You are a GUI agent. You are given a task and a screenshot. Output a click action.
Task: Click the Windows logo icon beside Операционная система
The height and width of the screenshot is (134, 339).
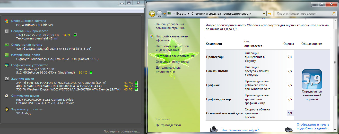pos(7,21)
